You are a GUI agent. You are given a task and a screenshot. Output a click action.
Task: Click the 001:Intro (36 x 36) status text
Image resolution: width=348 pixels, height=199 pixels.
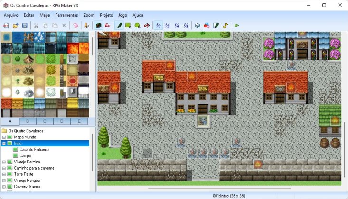(x=229, y=196)
